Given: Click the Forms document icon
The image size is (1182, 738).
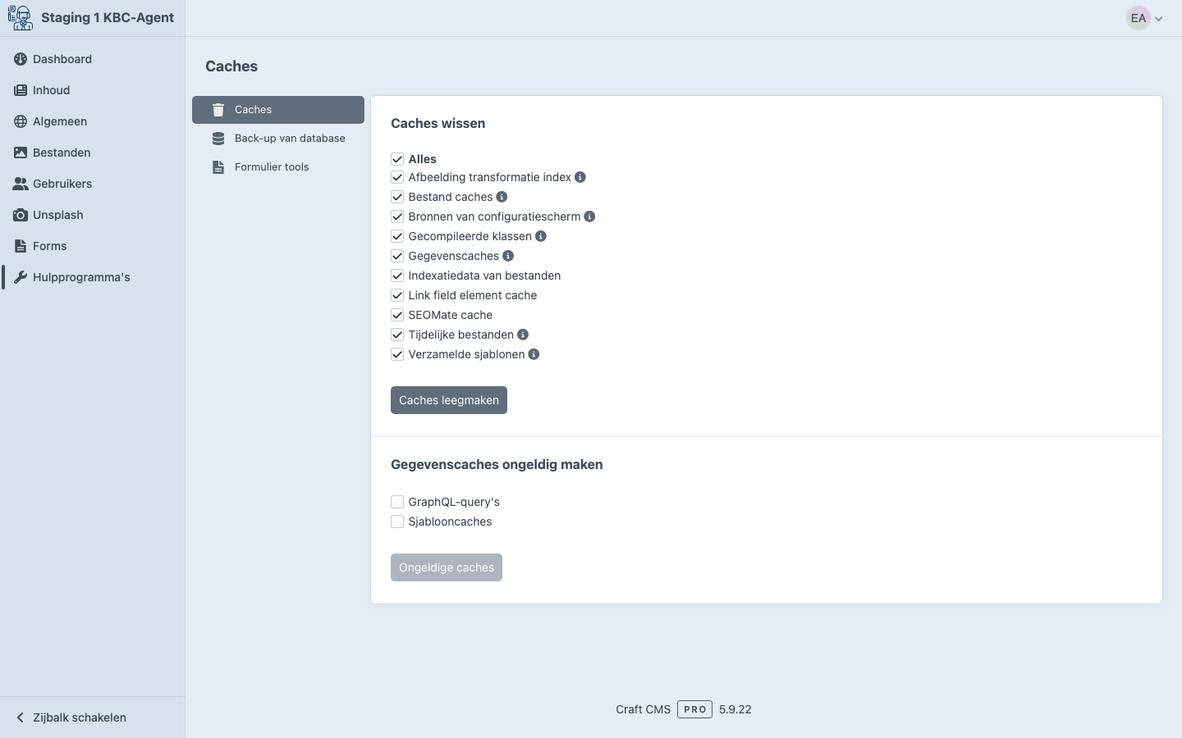Looking at the screenshot, I should [x=21, y=246].
